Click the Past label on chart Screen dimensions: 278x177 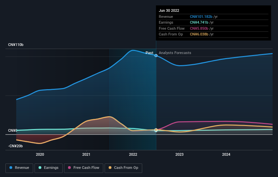[x=149, y=53]
